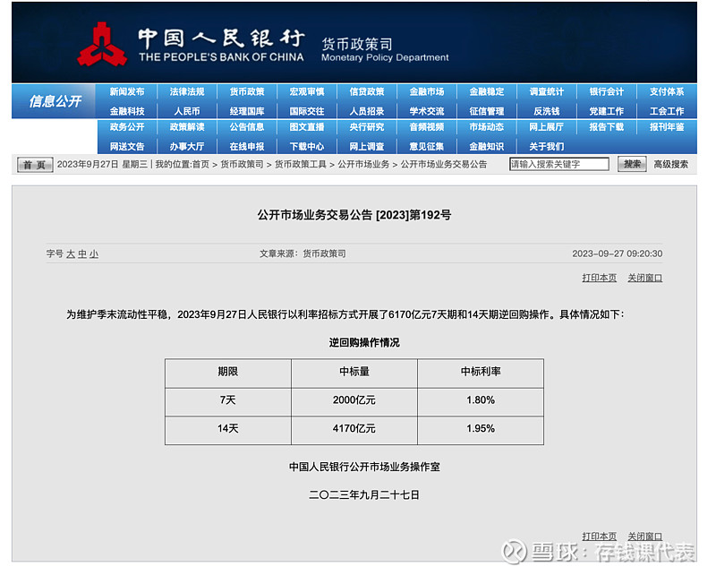This screenshot has width=716, height=575.
Task: Open 政策解读 in second nav bar
Action: 187,126
